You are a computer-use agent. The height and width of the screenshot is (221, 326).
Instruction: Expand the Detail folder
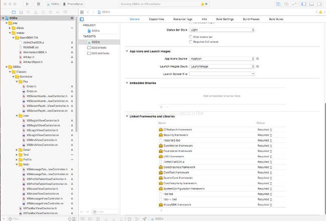(17, 149)
